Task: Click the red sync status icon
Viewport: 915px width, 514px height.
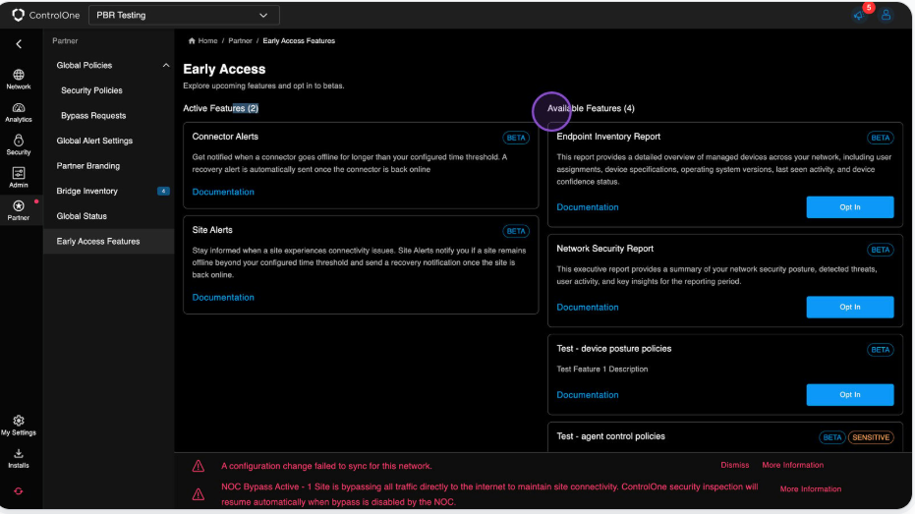Action: coord(19,491)
